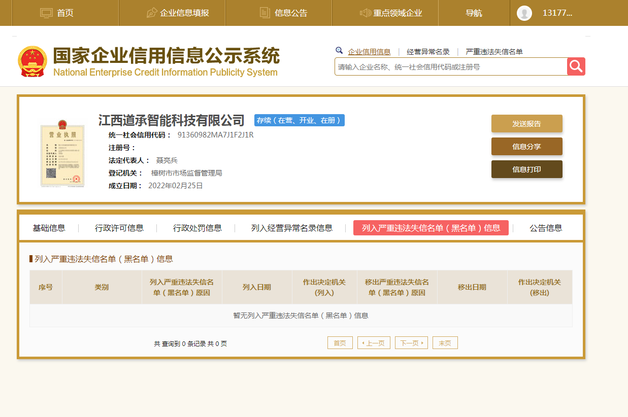The image size is (628, 417).
Task: Click the 序号 column header
Action: coord(46,287)
